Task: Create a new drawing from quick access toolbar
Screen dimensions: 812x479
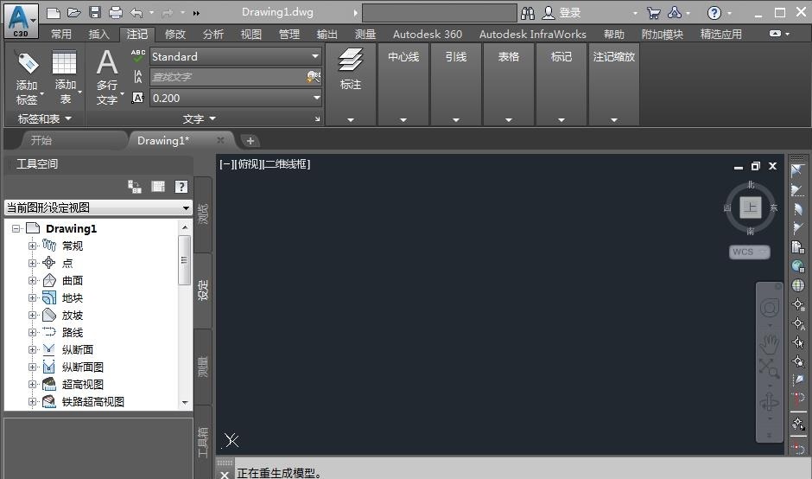Action: pyautogui.click(x=54, y=12)
